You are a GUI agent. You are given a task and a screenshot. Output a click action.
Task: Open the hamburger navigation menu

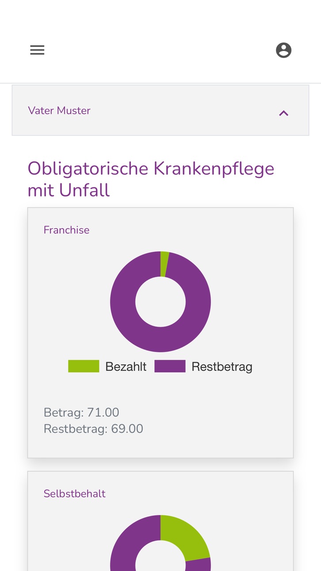37,50
